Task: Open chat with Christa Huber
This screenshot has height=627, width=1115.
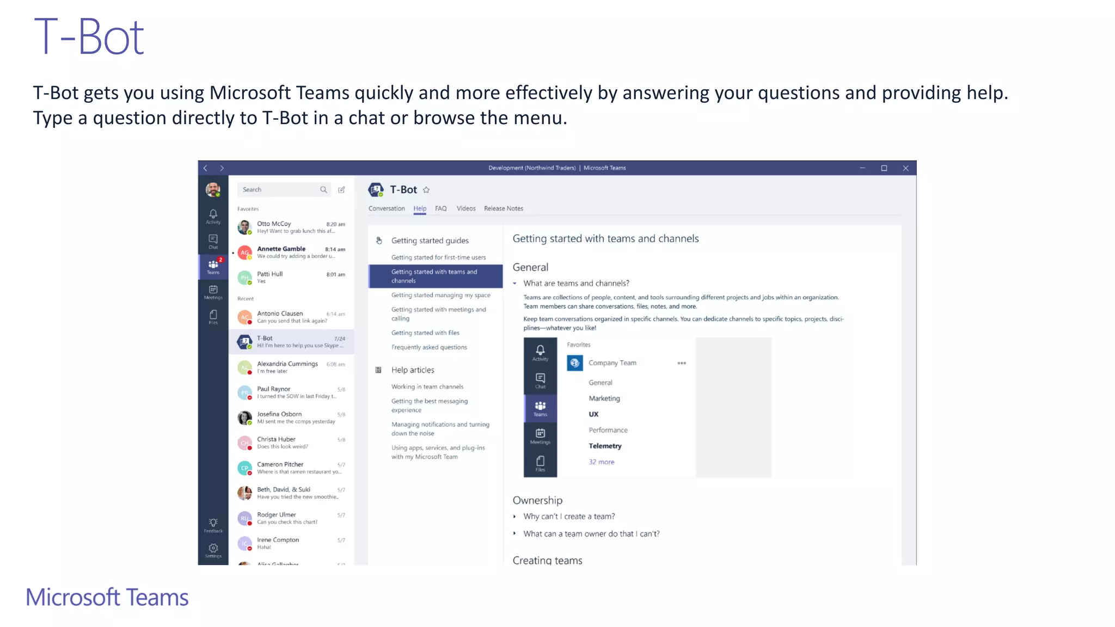Action: (291, 442)
